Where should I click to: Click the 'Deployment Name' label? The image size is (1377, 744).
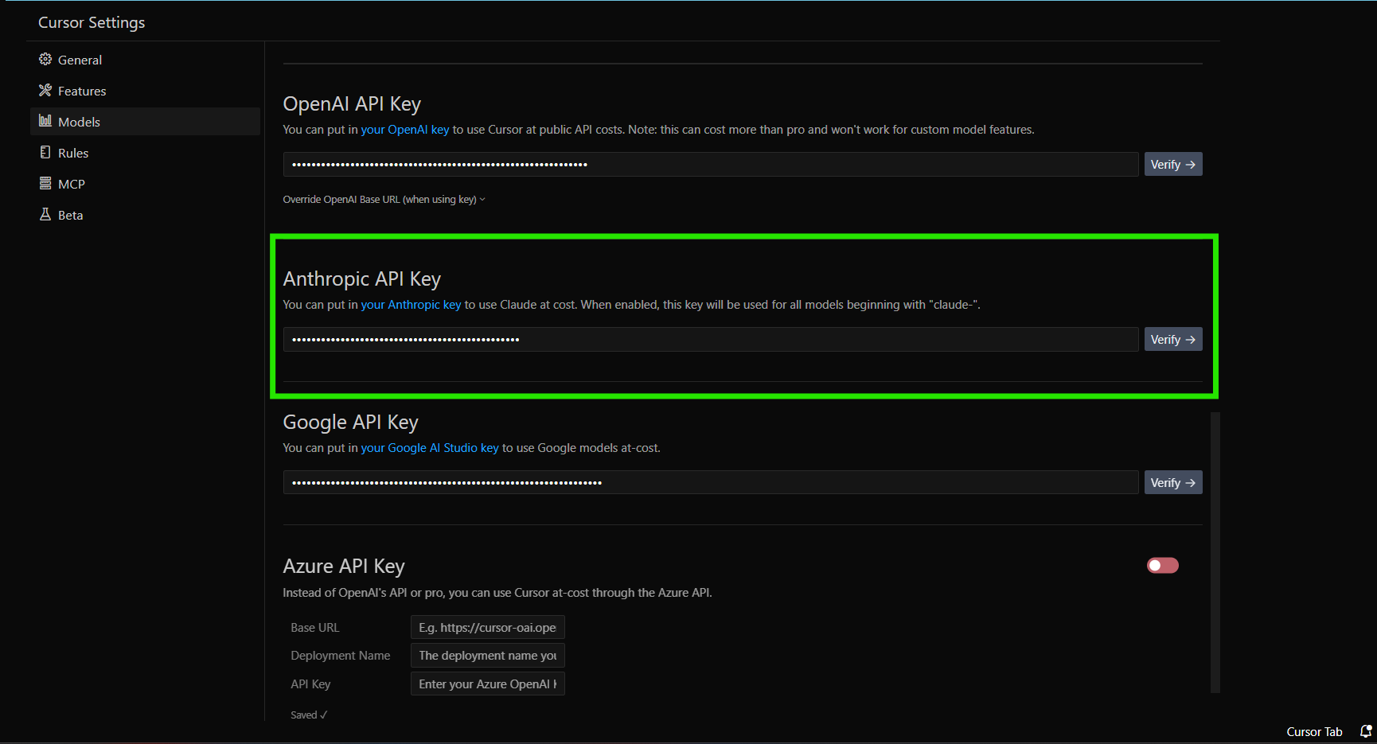(341, 656)
